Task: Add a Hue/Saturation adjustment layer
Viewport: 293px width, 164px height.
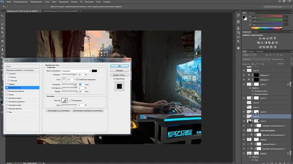Action: (x=258, y=42)
